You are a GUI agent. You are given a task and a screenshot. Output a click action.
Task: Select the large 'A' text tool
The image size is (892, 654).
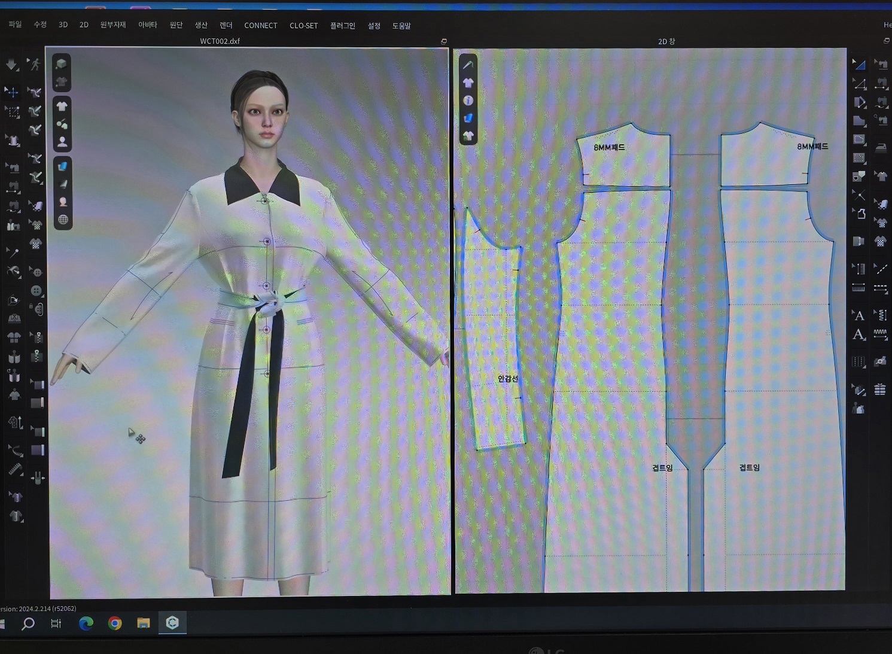(x=858, y=316)
